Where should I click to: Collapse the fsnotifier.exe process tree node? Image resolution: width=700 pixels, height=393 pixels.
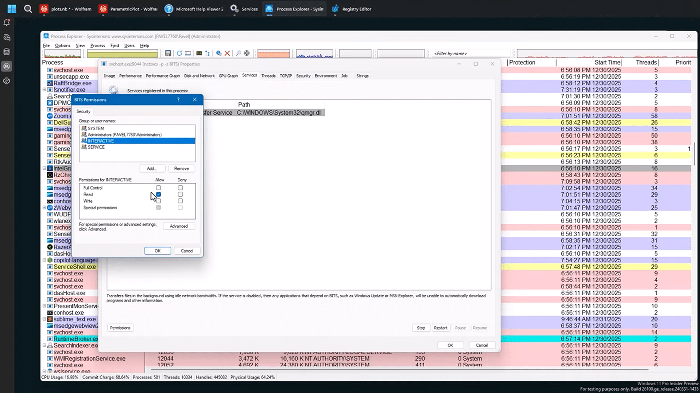45,90
